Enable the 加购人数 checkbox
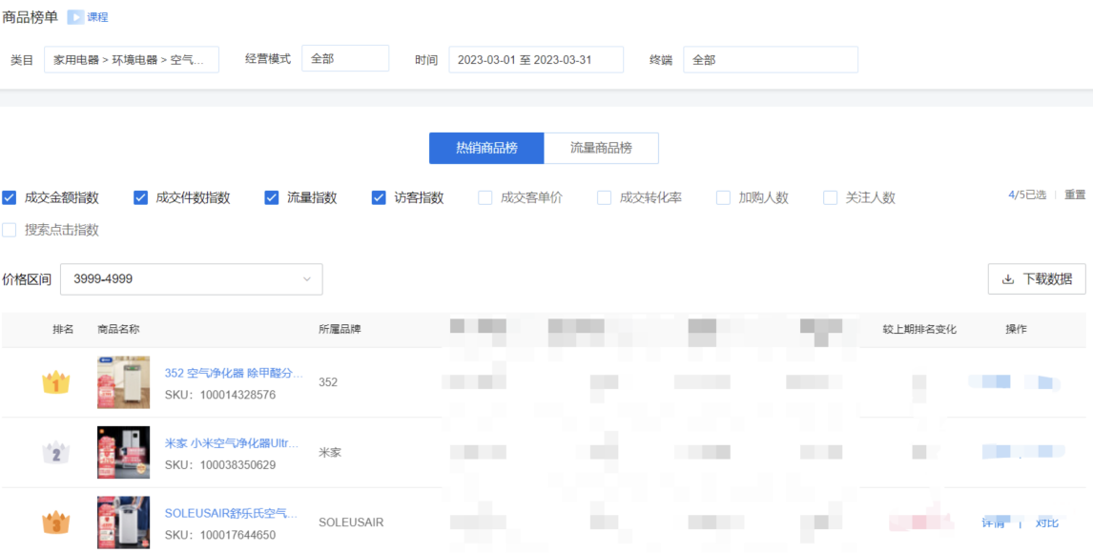The width and height of the screenshot is (1093, 553). pyautogui.click(x=722, y=197)
